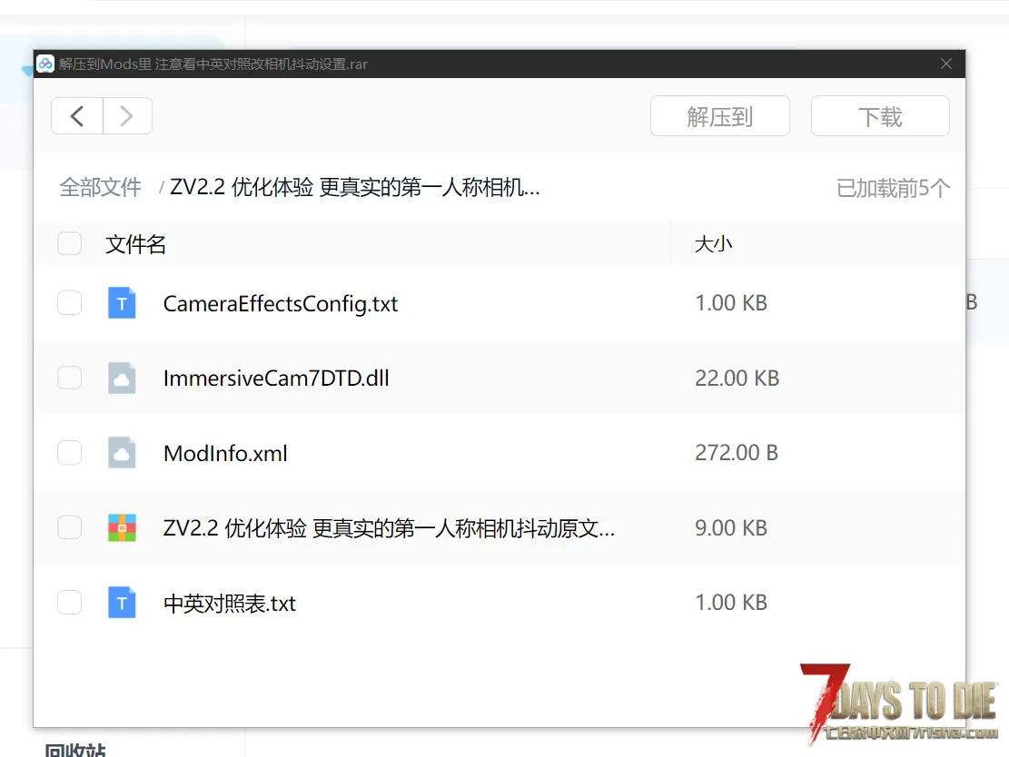Click the CameraEffectsConfig.txt text file icon
The height and width of the screenshot is (757, 1009).
(122, 303)
